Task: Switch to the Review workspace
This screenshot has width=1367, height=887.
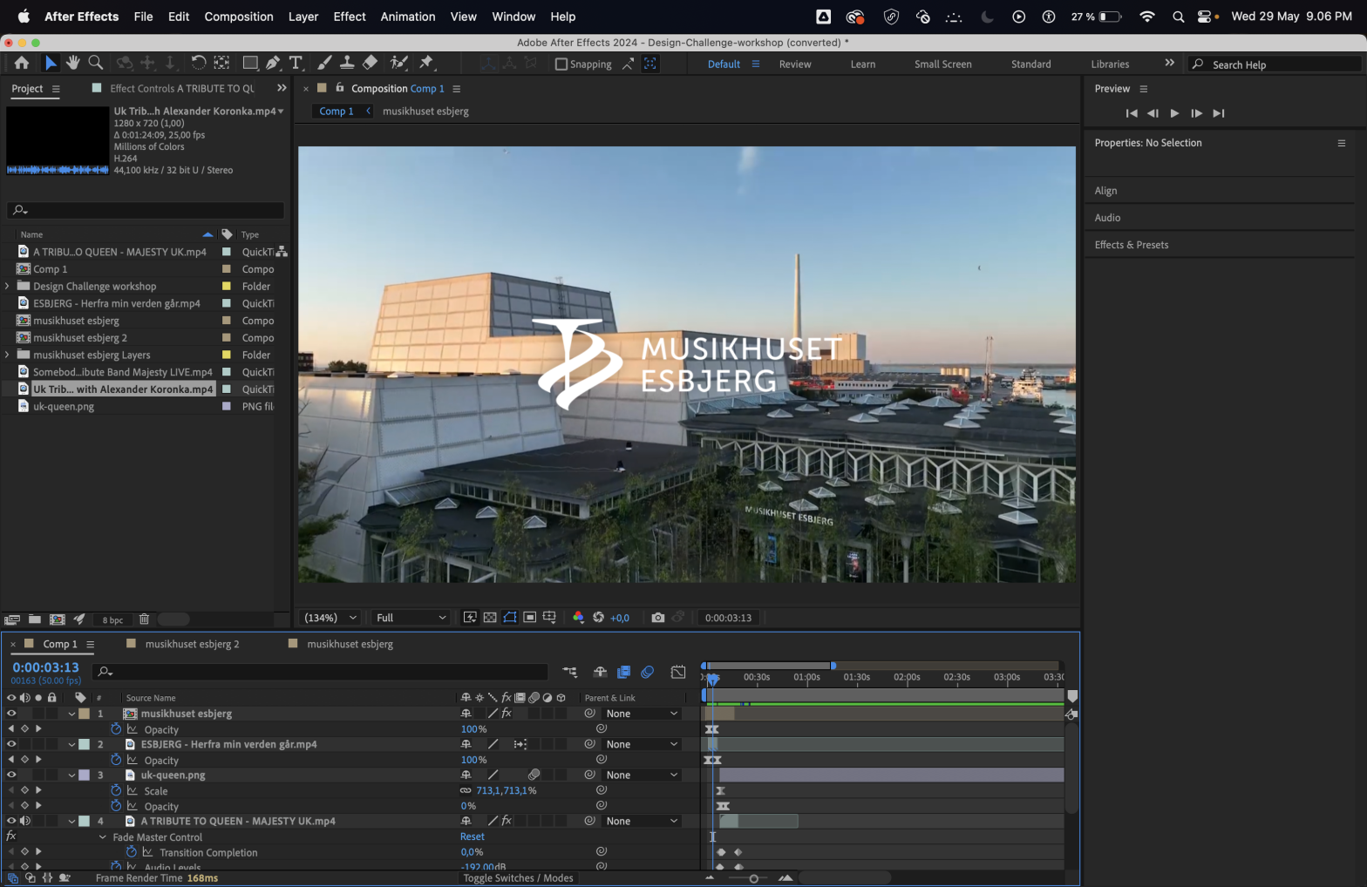Action: [x=795, y=64]
